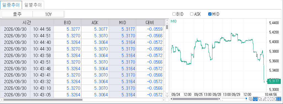Click the 대비 column header
Viewport: 283px width, 104px height.
150,23
